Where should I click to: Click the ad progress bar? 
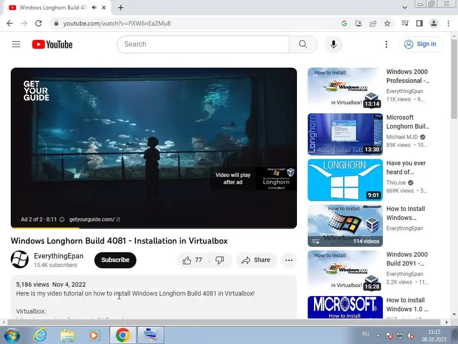(154, 228)
